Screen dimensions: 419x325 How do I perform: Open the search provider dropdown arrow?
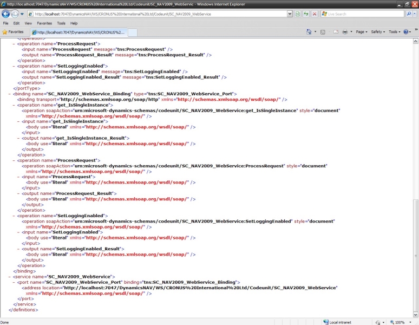415,14
